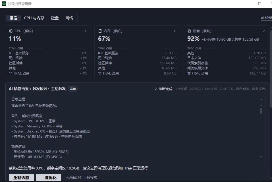Image resolution: width=272 pixels, height=182 pixels.
Task: Click the System Memory: 66.0% line
Action: [37, 126]
